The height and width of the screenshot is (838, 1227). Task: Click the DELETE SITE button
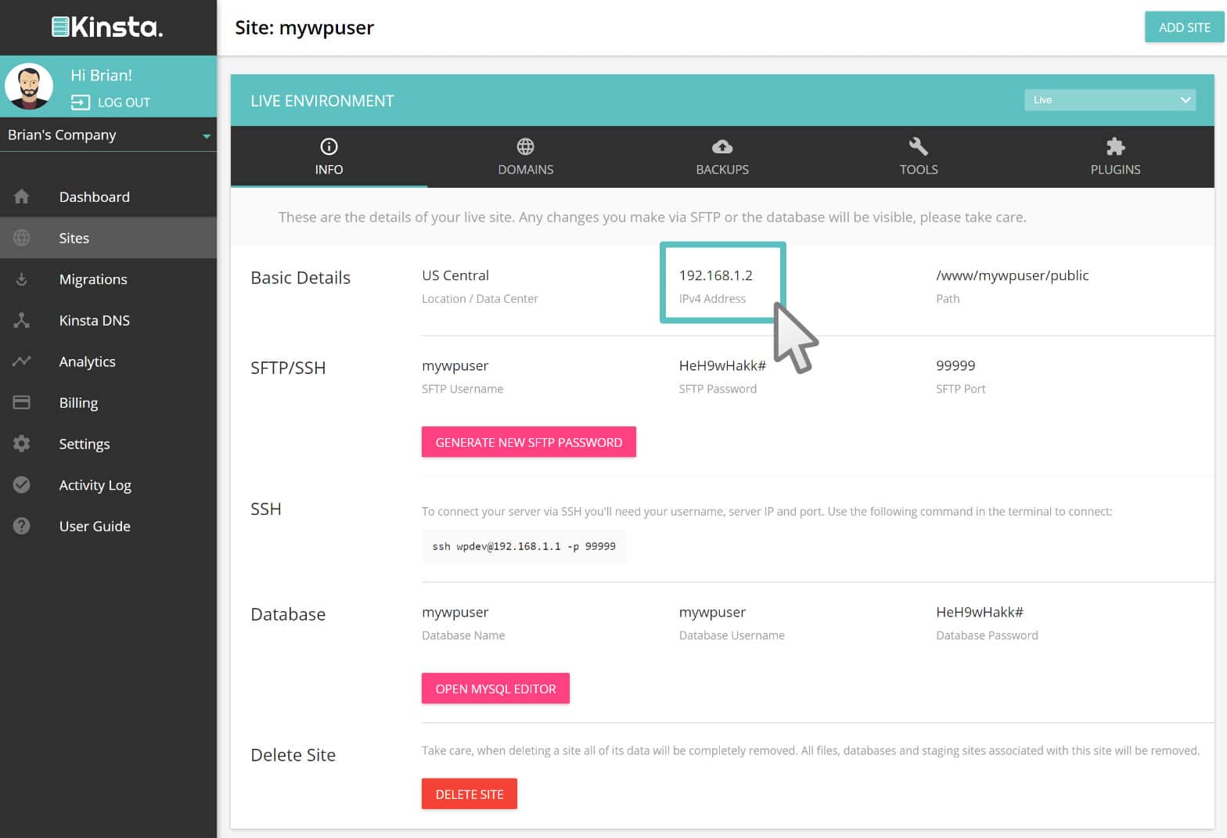[x=470, y=794]
